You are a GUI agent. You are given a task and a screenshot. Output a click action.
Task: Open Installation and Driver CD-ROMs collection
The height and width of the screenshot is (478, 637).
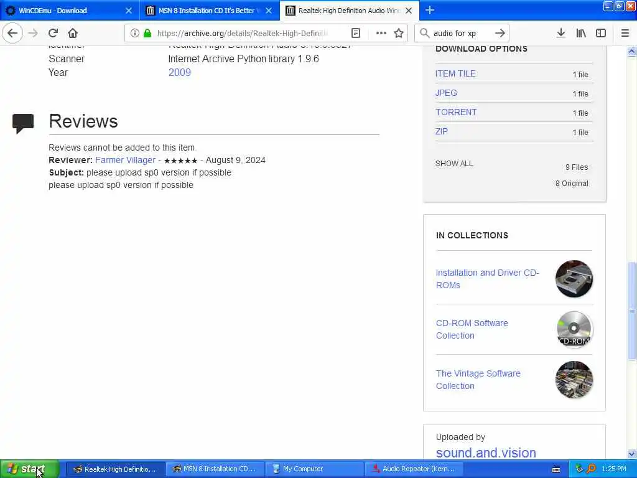tap(488, 279)
